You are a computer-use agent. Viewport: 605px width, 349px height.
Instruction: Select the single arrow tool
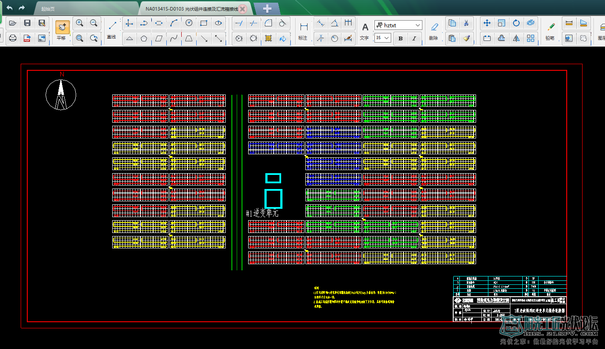coord(203,38)
